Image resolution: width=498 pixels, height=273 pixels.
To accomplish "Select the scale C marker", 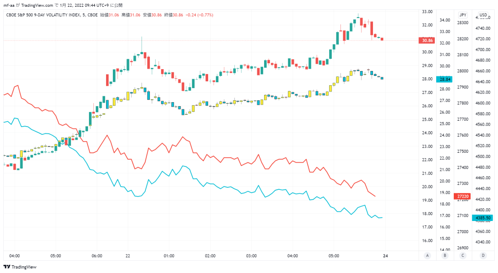I will (463, 255).
